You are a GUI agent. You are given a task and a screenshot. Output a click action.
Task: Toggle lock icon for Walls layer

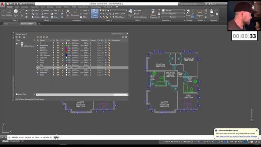(x=62, y=75)
